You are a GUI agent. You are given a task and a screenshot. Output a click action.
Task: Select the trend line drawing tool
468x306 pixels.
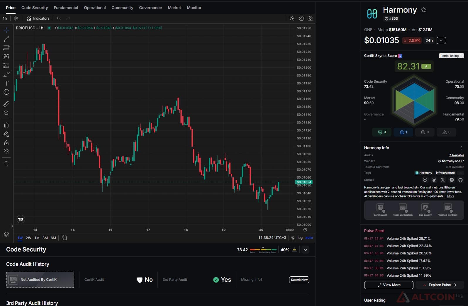[6, 39]
